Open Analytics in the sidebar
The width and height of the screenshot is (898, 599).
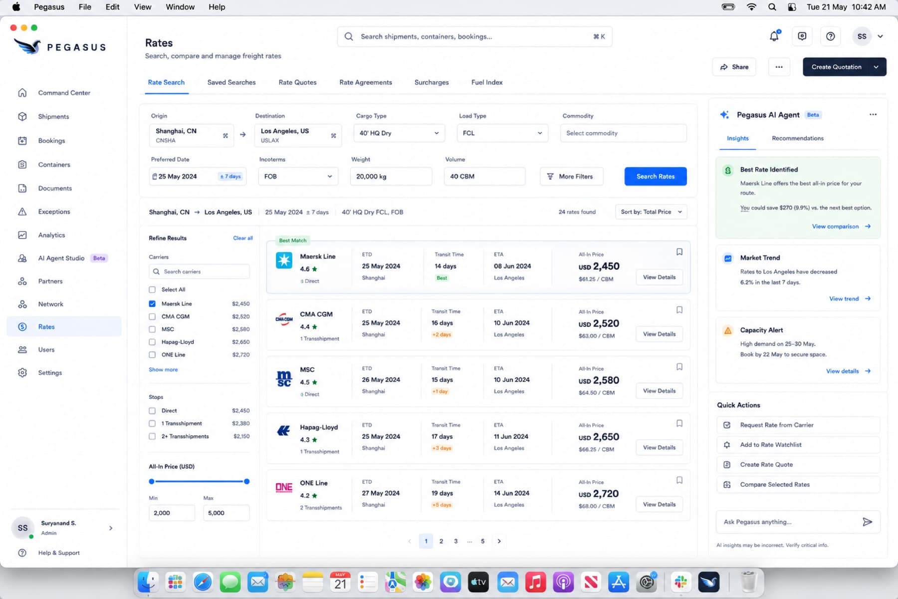pyautogui.click(x=51, y=235)
